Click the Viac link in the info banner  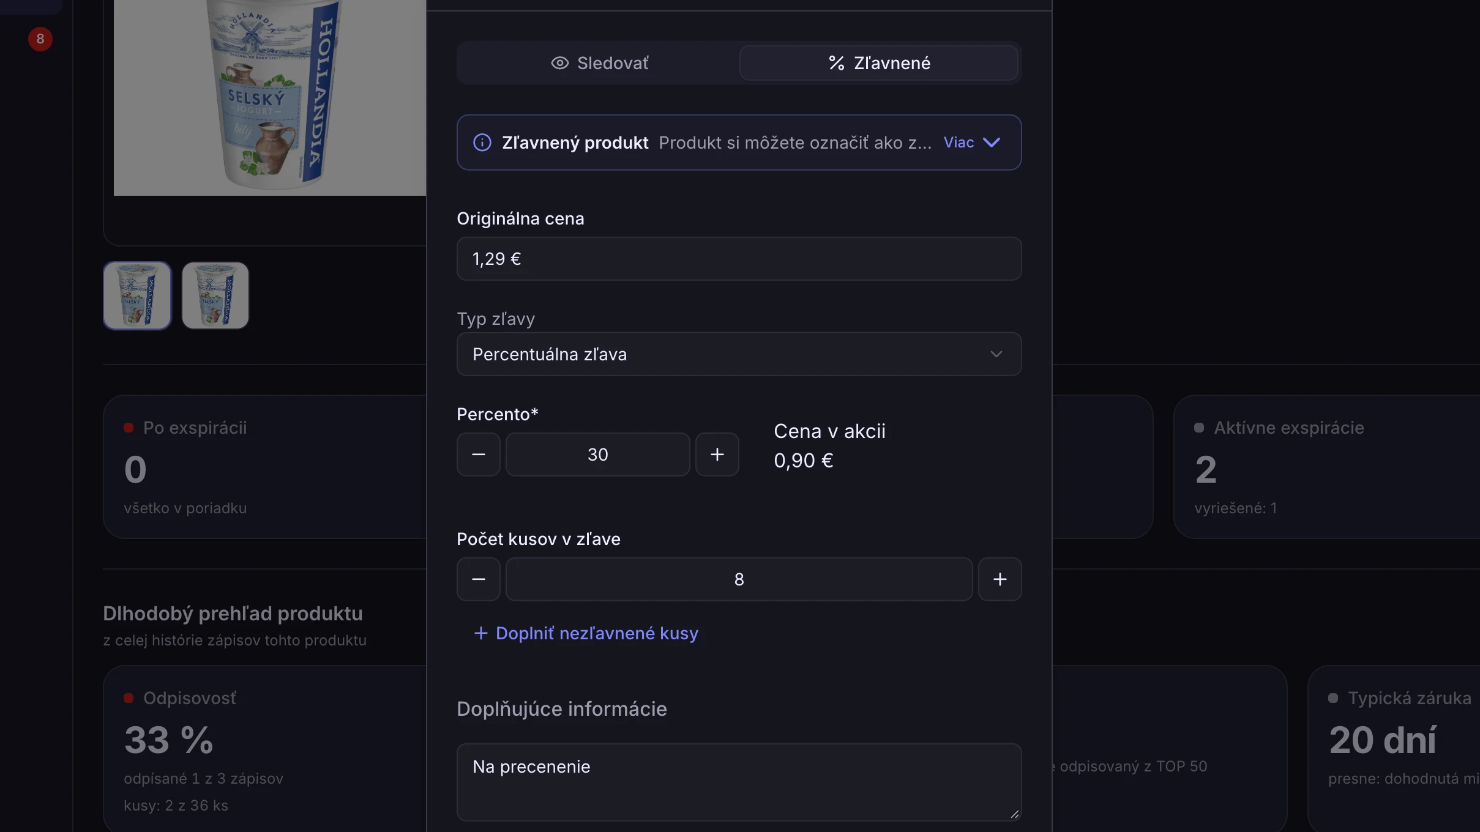[x=959, y=143]
